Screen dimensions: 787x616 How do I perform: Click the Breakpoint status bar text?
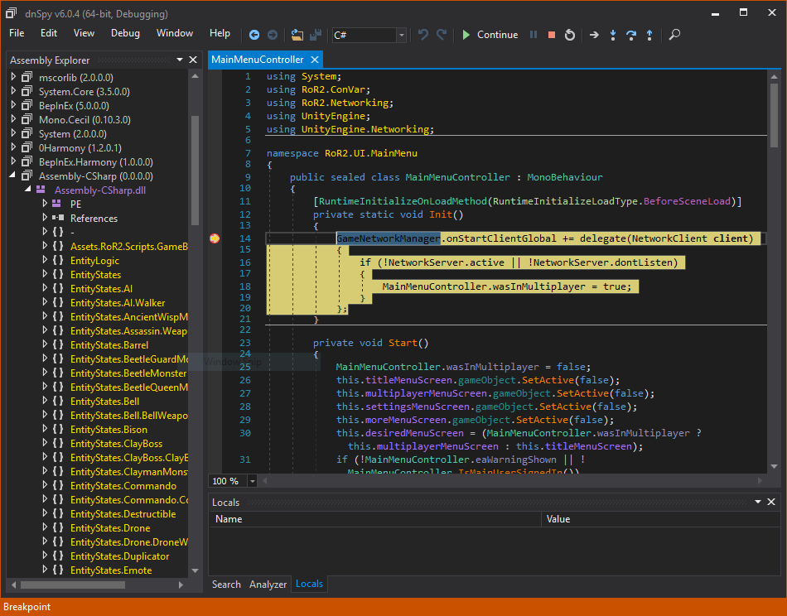pyautogui.click(x=27, y=607)
